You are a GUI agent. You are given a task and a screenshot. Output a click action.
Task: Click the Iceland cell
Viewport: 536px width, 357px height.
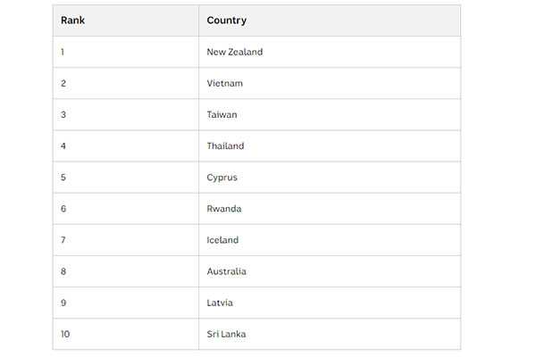point(222,240)
